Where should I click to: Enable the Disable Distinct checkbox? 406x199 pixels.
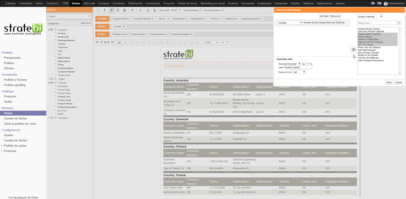(x=201, y=10)
